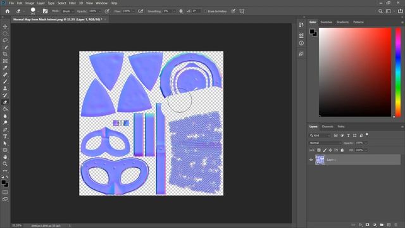Toggle pressure for opacity
This screenshot has width=405, height=228.
(107, 11)
